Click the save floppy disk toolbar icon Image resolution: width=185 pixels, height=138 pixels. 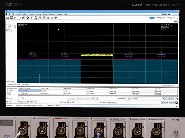pos(11,18)
